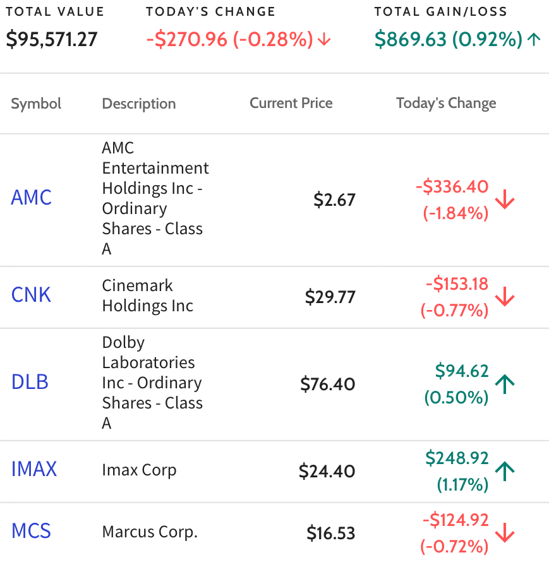The image size is (549, 567).
Task: Click the $869.63 total gain figure
Action: coord(411,39)
